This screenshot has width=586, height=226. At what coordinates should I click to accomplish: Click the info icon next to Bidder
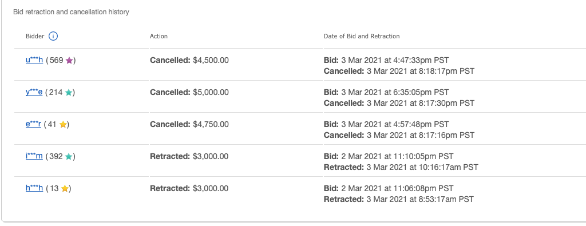click(53, 36)
